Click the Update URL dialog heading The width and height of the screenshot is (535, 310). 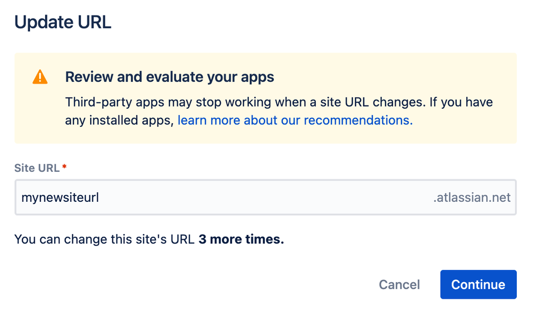(x=63, y=22)
